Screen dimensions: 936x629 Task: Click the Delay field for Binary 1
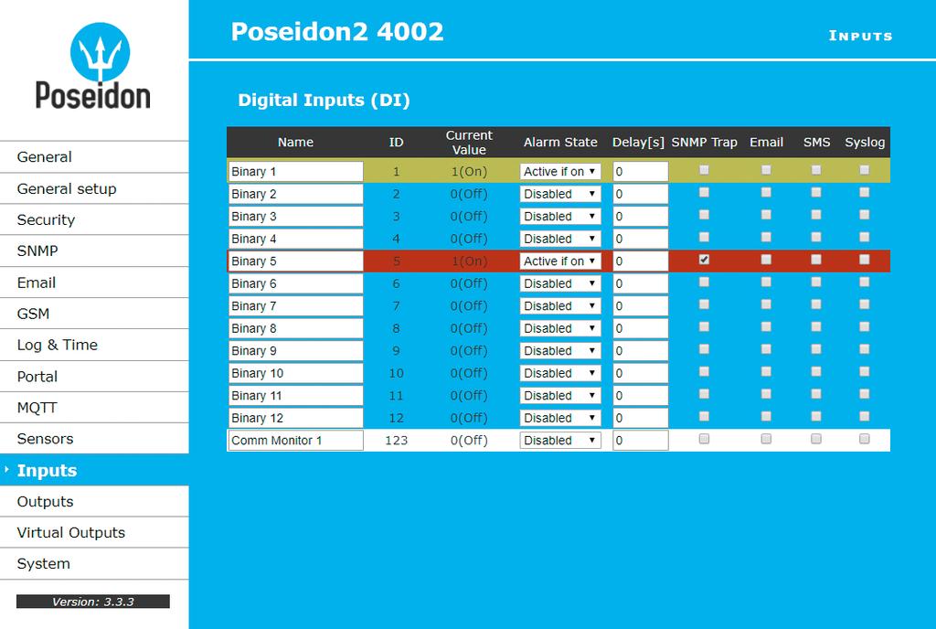pos(640,172)
